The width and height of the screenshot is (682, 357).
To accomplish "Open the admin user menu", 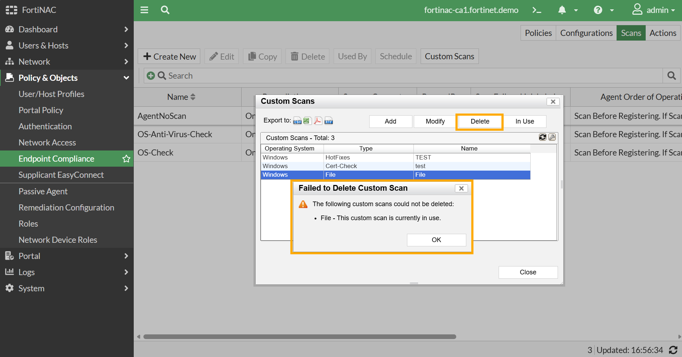I will [653, 10].
